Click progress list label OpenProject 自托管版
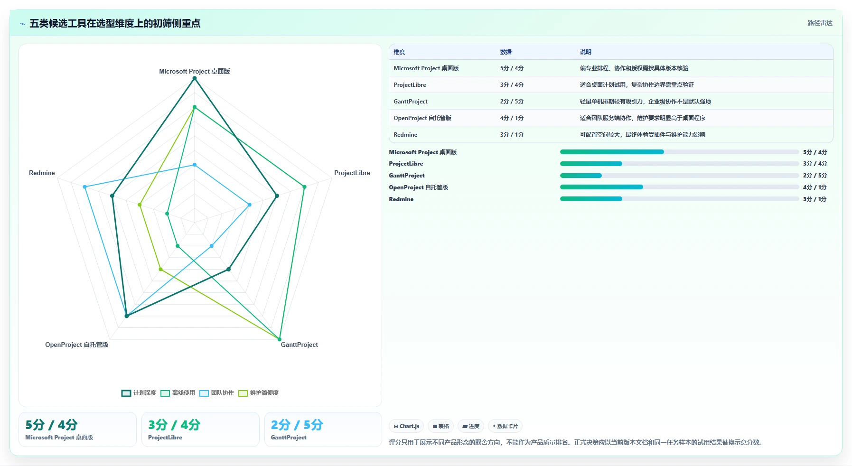852x466 pixels. click(x=418, y=187)
